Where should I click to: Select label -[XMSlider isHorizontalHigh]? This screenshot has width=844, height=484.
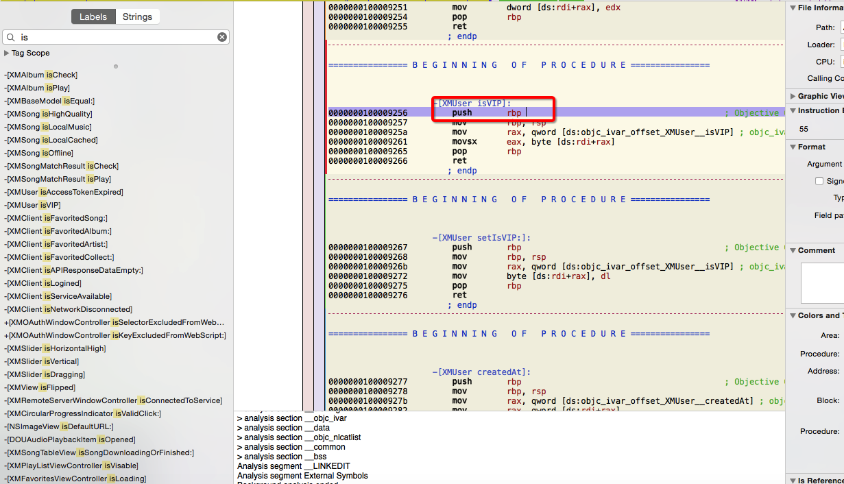pos(55,348)
